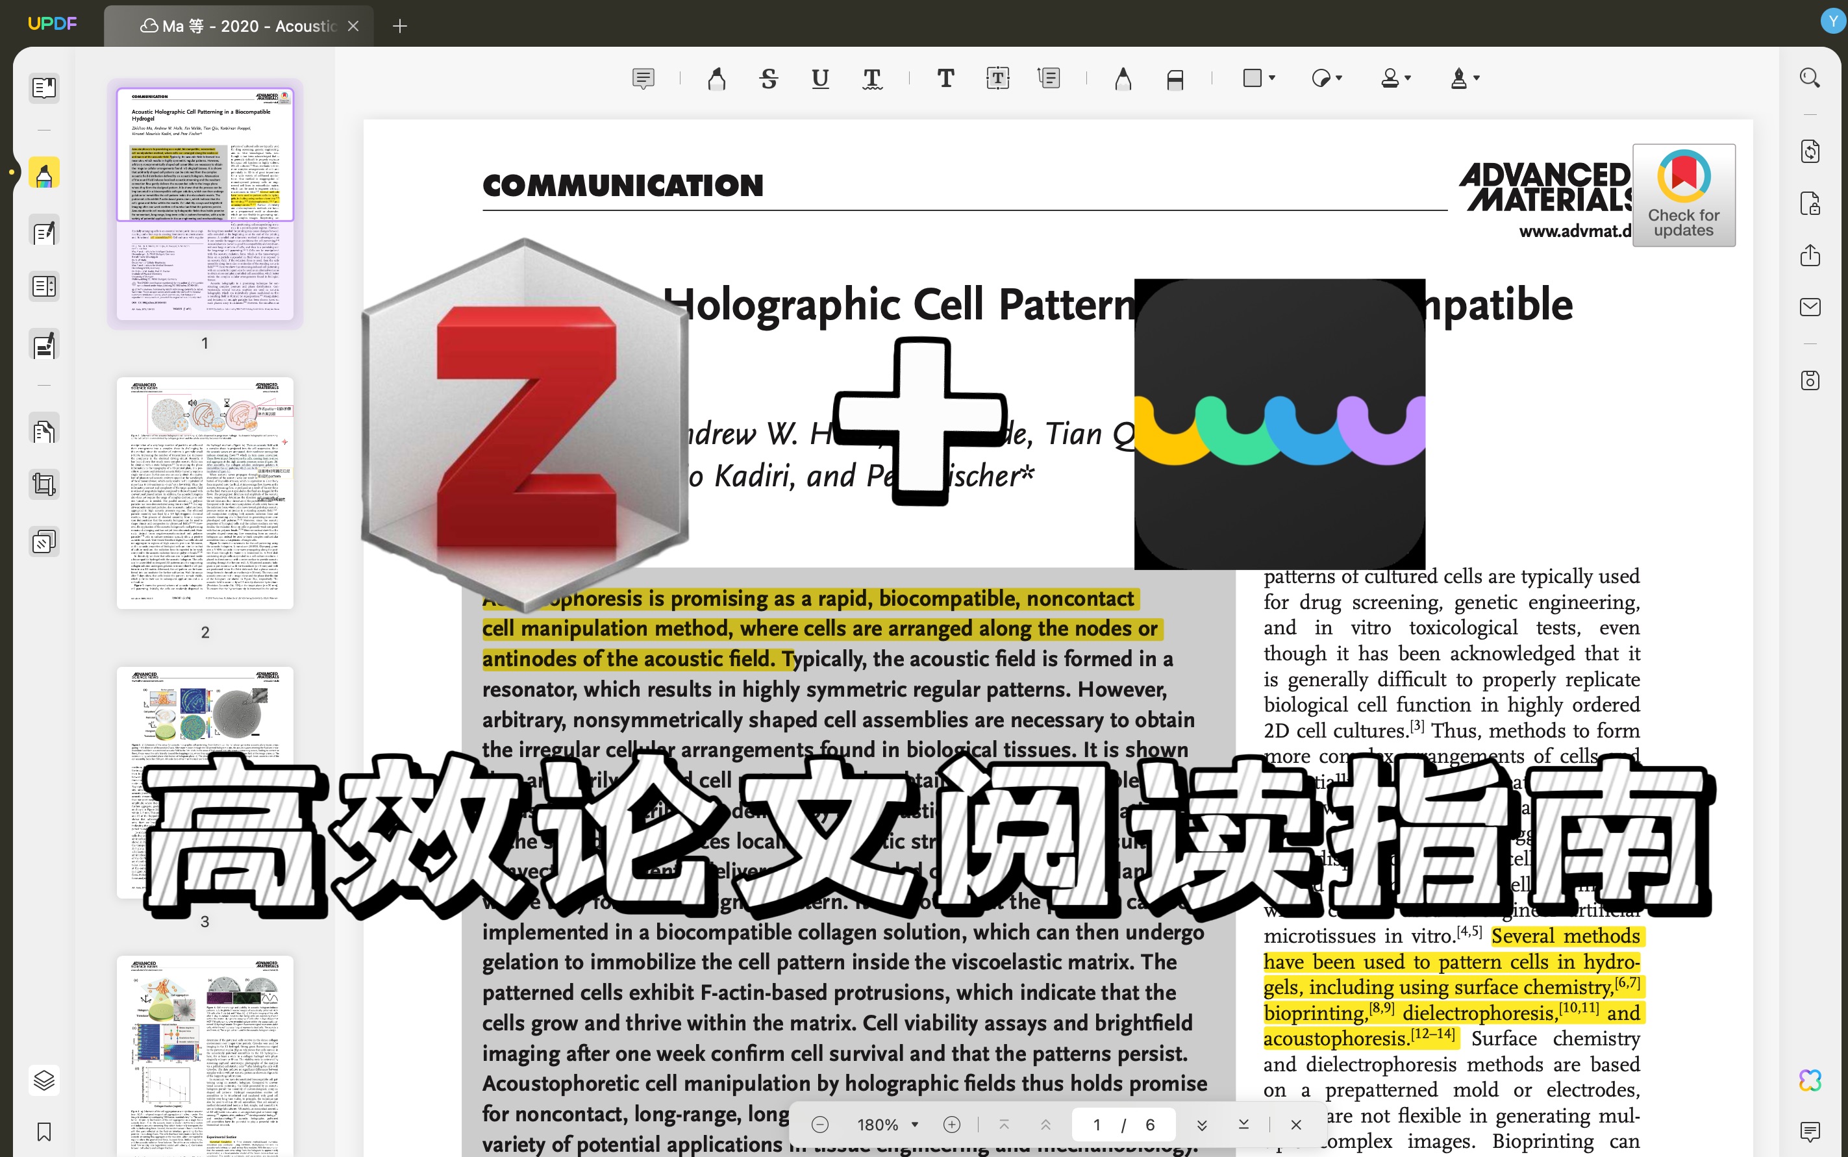
Task: Select the Sticky Note tool in the toolbar
Action: 643,78
